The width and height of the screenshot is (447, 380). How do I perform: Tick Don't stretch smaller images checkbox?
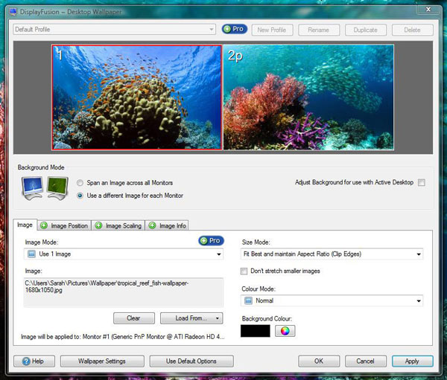pyautogui.click(x=244, y=271)
